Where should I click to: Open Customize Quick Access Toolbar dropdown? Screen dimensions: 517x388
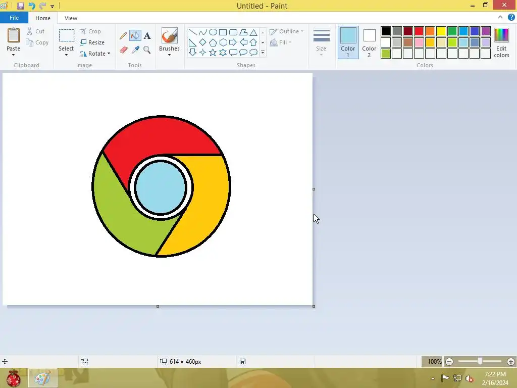52,6
